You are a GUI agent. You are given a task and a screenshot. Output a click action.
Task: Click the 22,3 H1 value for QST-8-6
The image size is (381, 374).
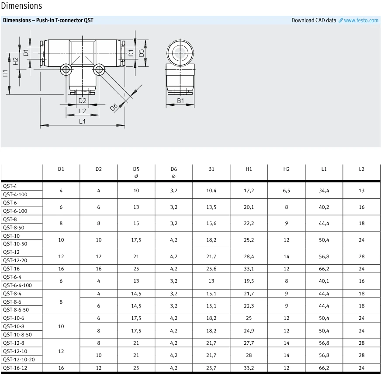click(249, 306)
